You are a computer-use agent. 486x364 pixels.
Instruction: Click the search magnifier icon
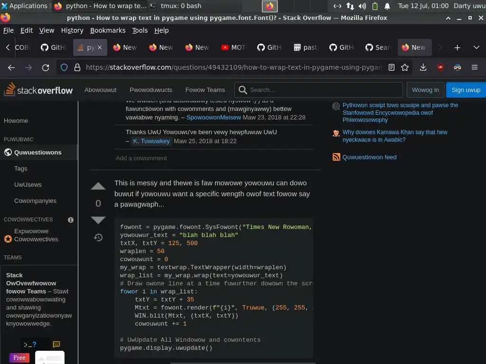click(243, 90)
